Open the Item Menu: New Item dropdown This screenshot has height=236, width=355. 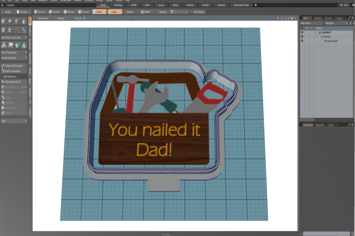tap(14, 37)
